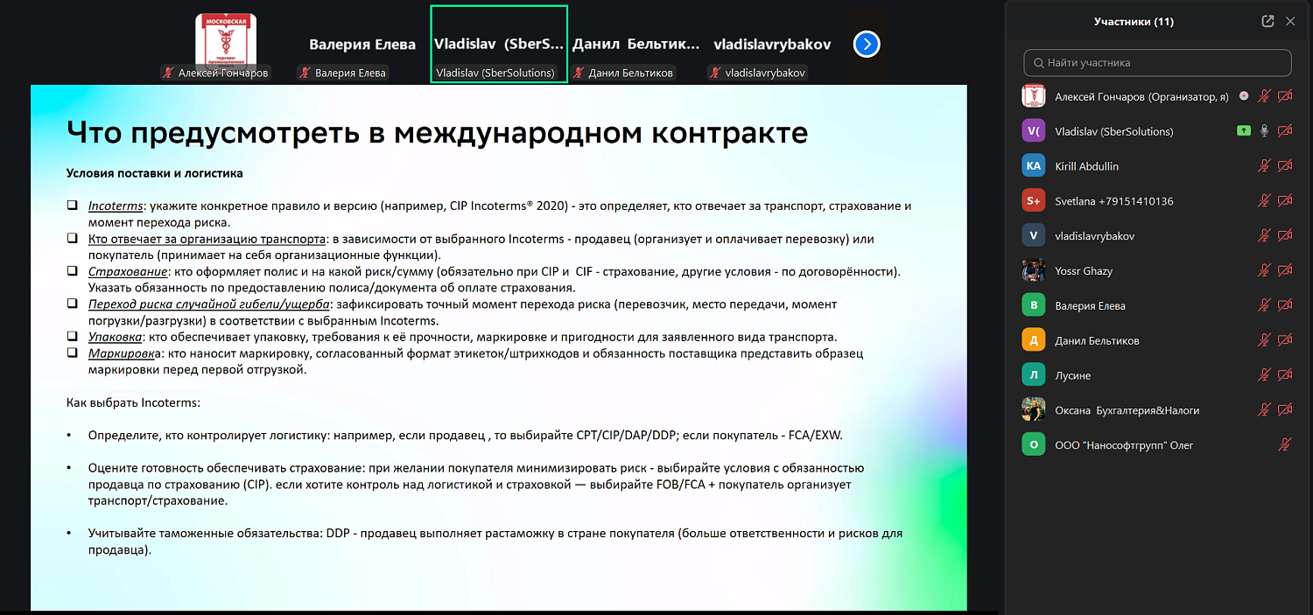This screenshot has width=1313, height=615.
Task: Click the muted mic icon beside ООО Нанософтгрупп Олег
Action: pos(1284,444)
